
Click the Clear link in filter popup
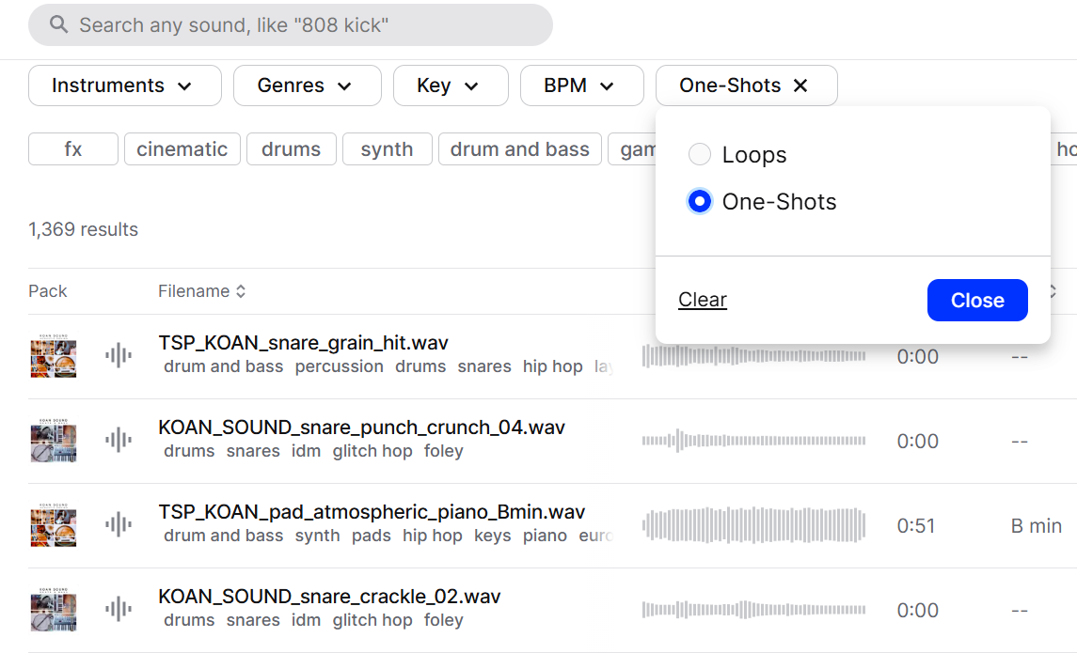coord(703,300)
